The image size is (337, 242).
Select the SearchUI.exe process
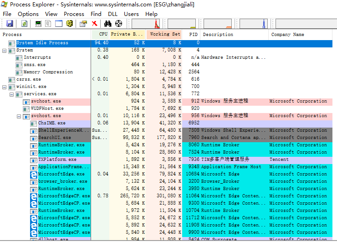click(x=55, y=138)
